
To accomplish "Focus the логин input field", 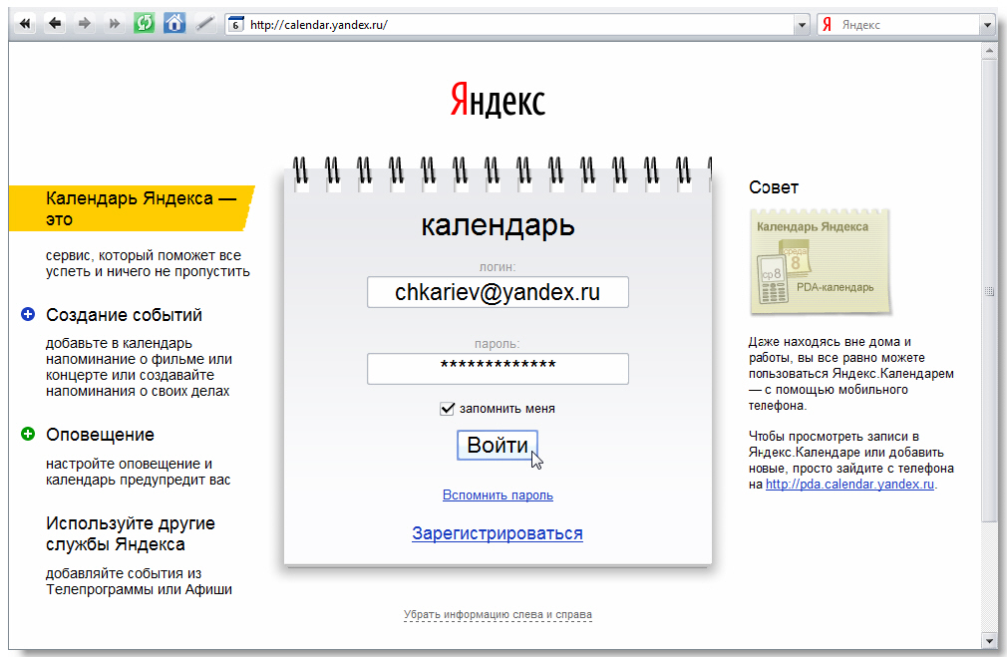I will click(498, 292).
